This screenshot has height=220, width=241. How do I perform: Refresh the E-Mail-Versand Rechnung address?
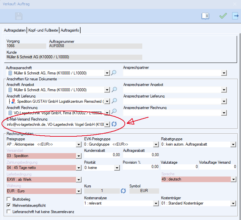(x=114, y=124)
